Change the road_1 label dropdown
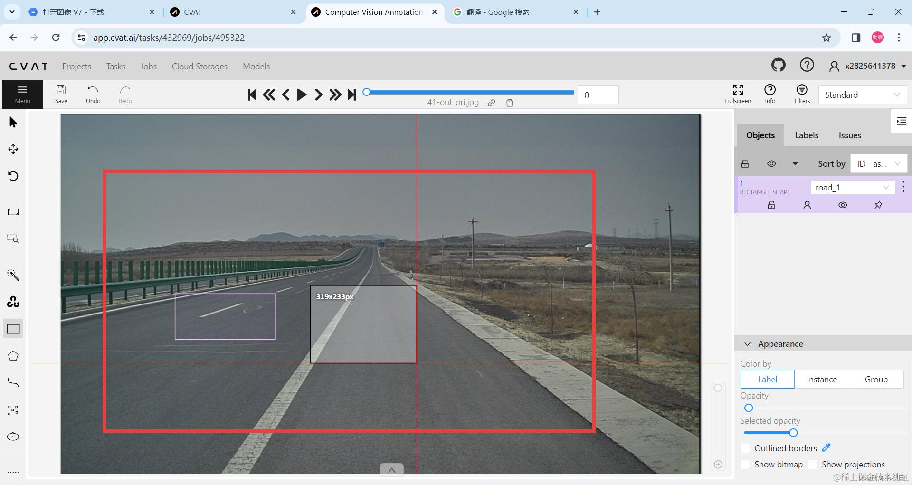Screen dimensions: 912x485 853,187
